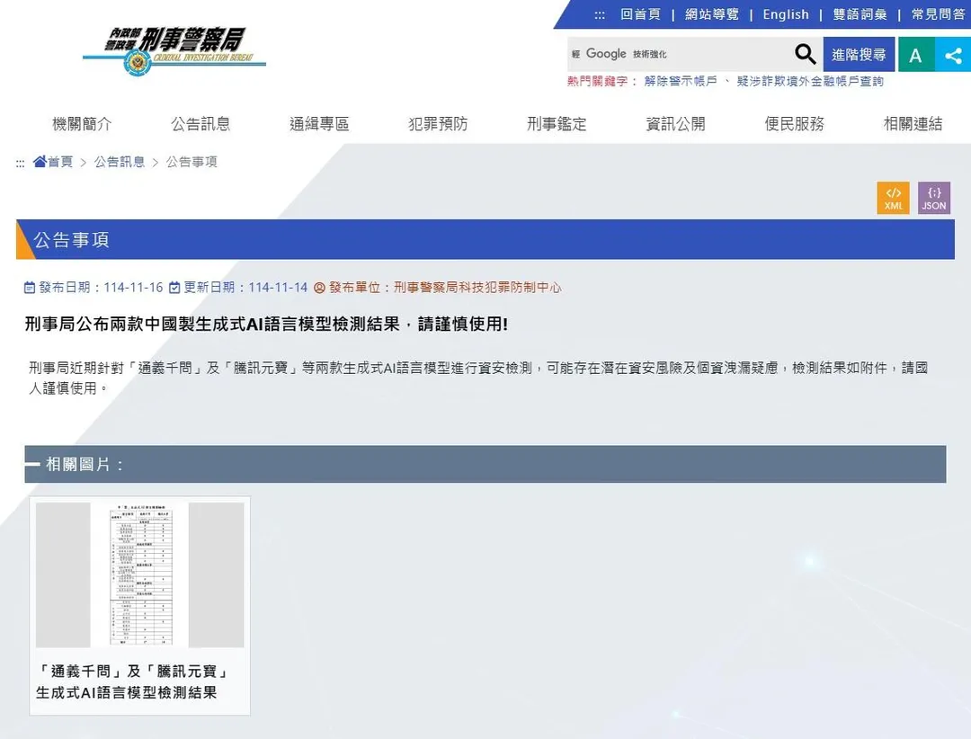
Task: Download the JSON feed icon
Action: click(934, 198)
